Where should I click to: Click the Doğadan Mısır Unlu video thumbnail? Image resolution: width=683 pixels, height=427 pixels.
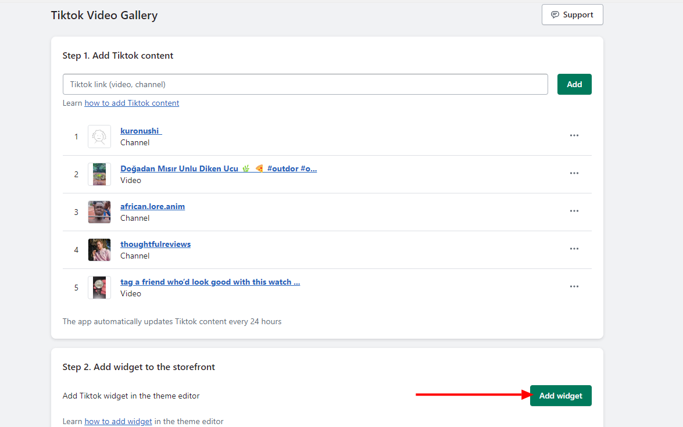[99, 174]
